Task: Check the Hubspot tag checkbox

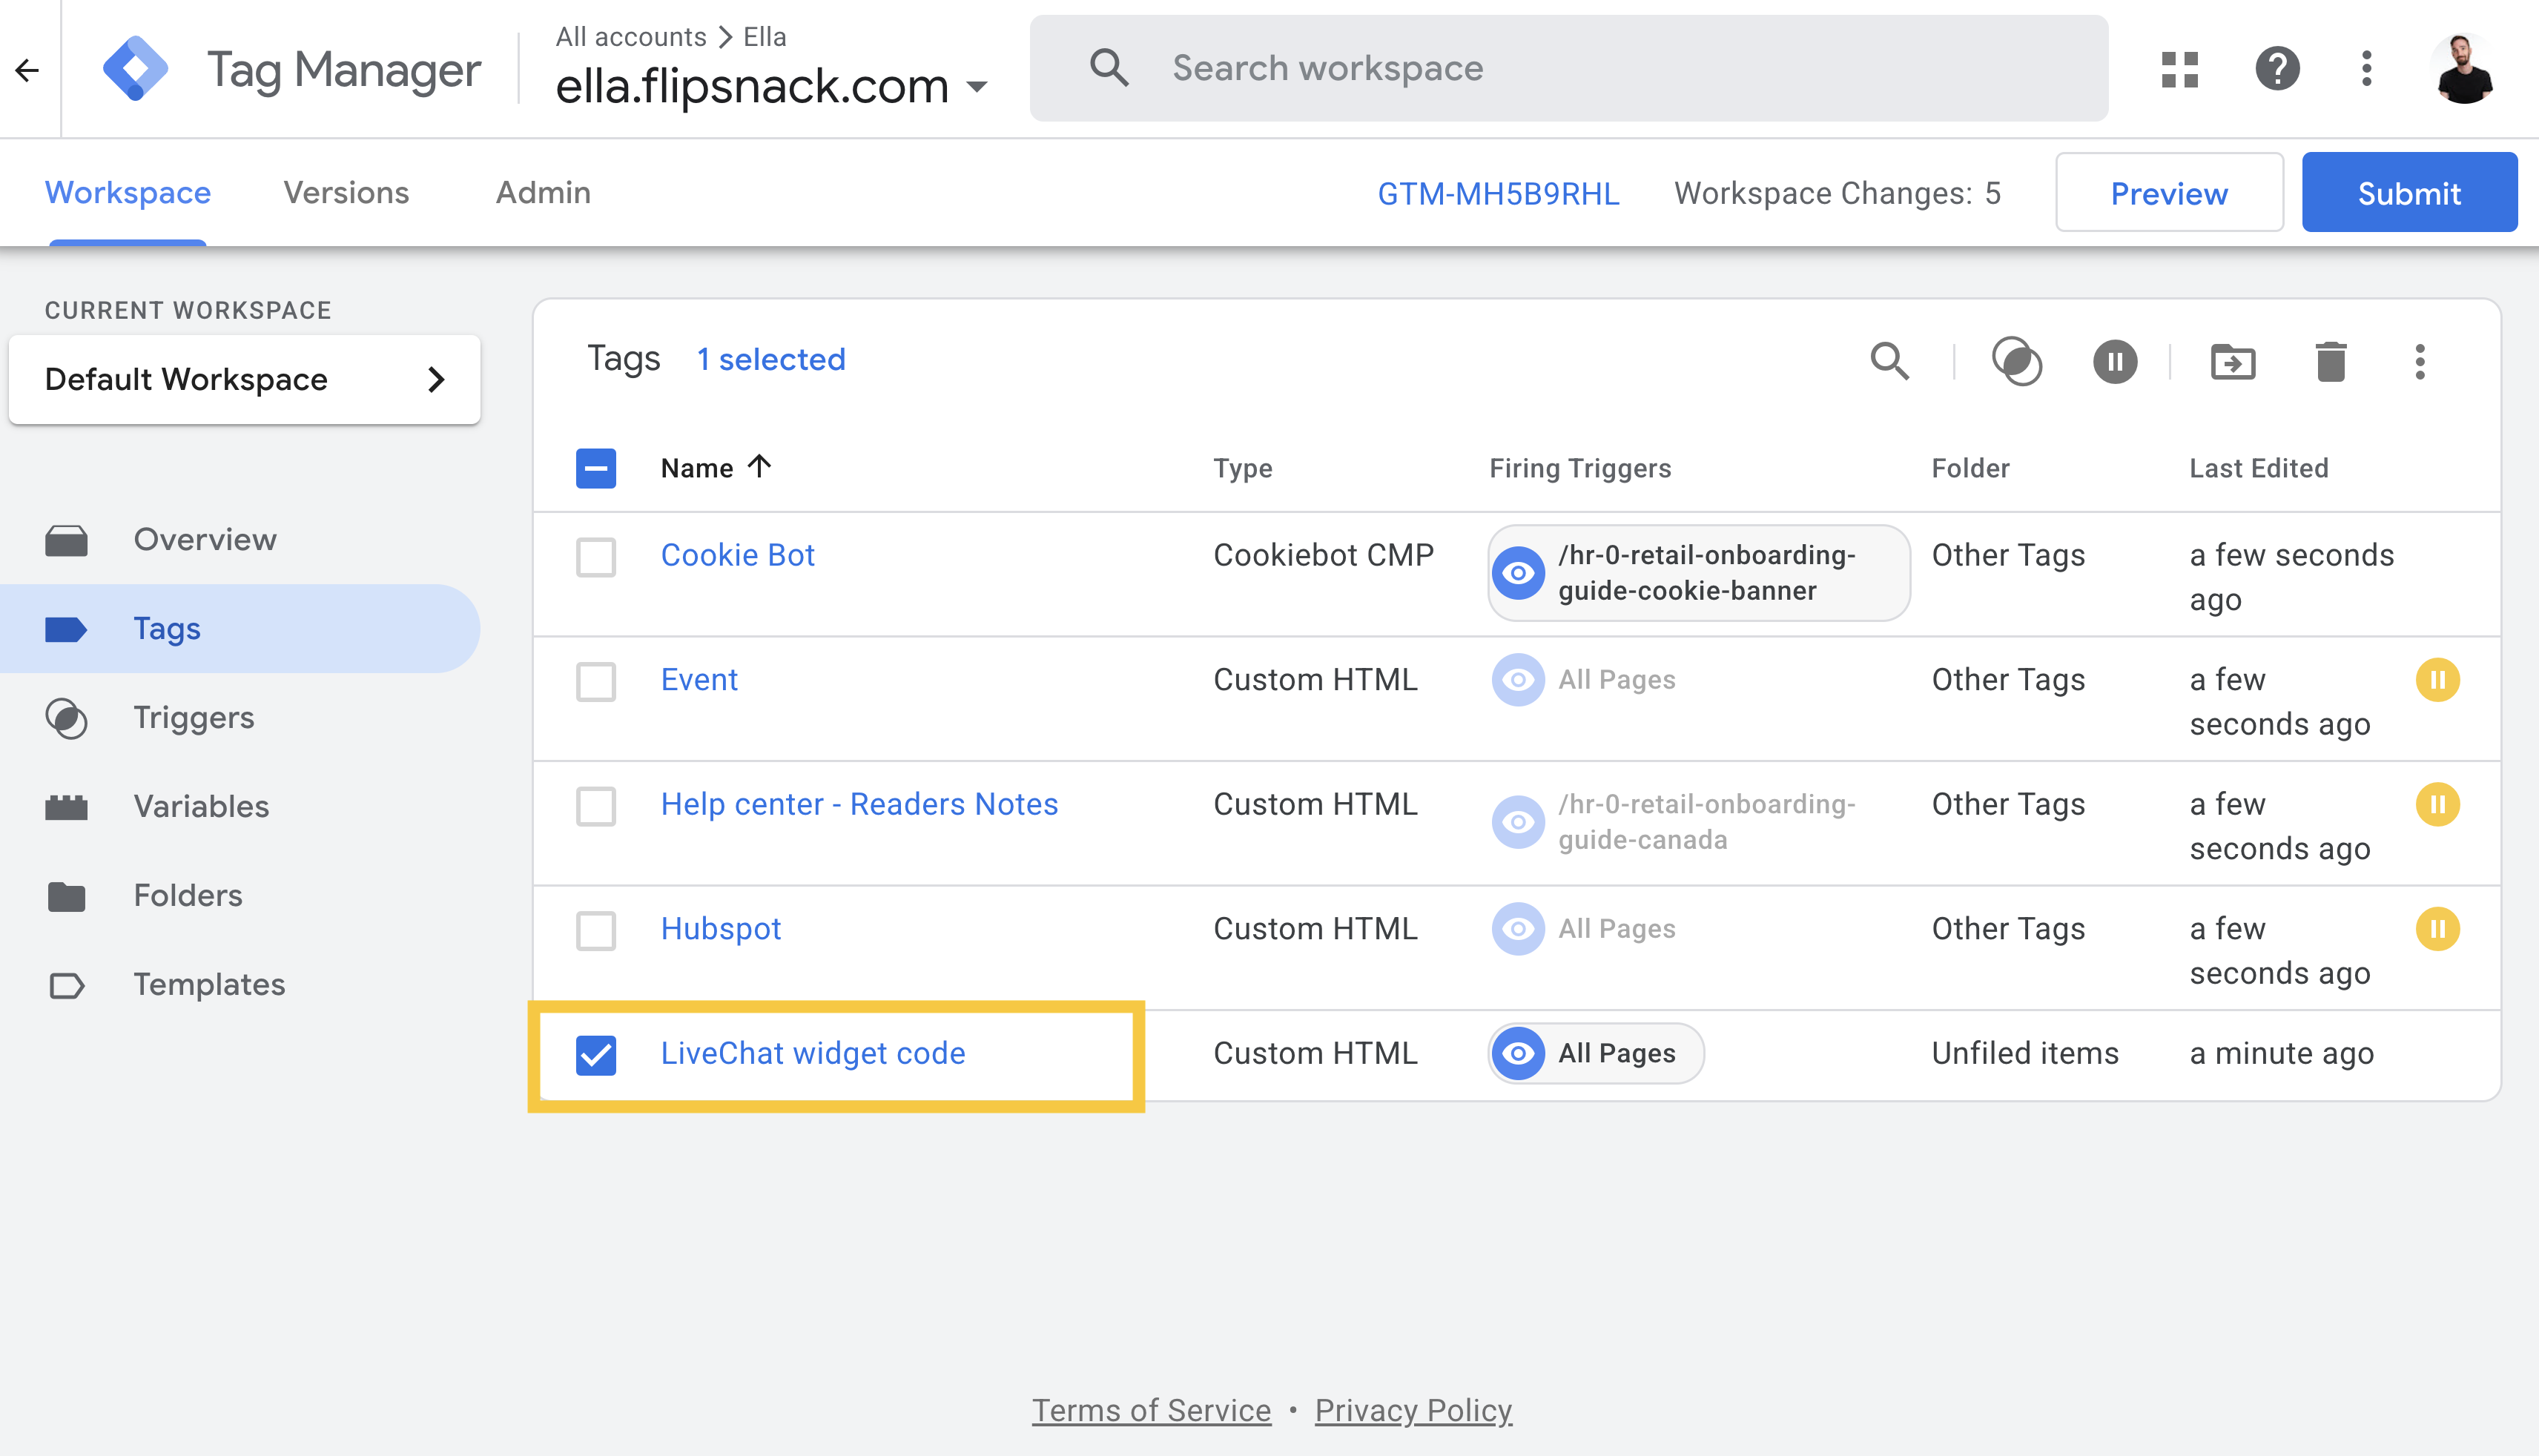Action: pos(596,931)
